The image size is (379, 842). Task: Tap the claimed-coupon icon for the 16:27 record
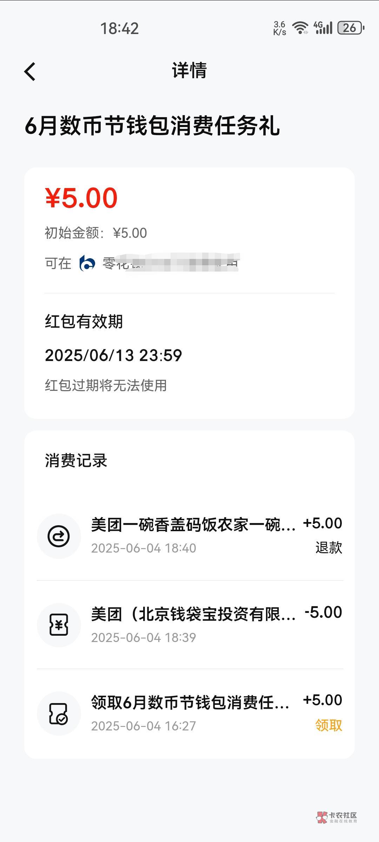pyautogui.click(x=59, y=713)
